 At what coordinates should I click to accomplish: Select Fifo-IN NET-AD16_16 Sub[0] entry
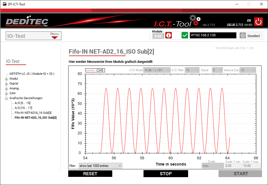pos(33,113)
